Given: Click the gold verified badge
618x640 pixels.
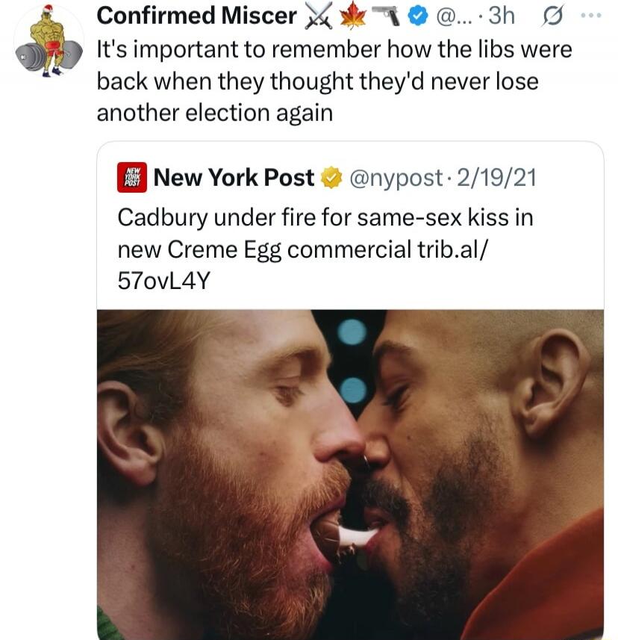Looking at the screenshot, I should [331, 178].
